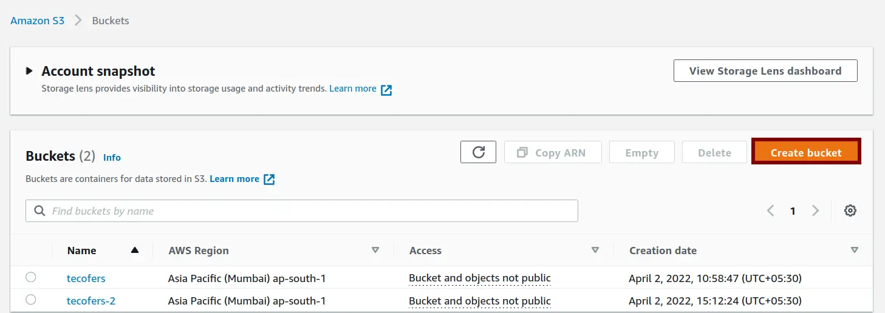Image resolution: width=885 pixels, height=313 pixels.
Task: Click the Name column header
Action: coord(82,250)
